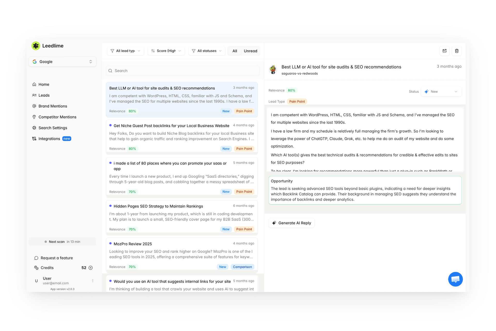
Task: Open the user options three-dot menu
Action: pyautogui.click(x=93, y=281)
